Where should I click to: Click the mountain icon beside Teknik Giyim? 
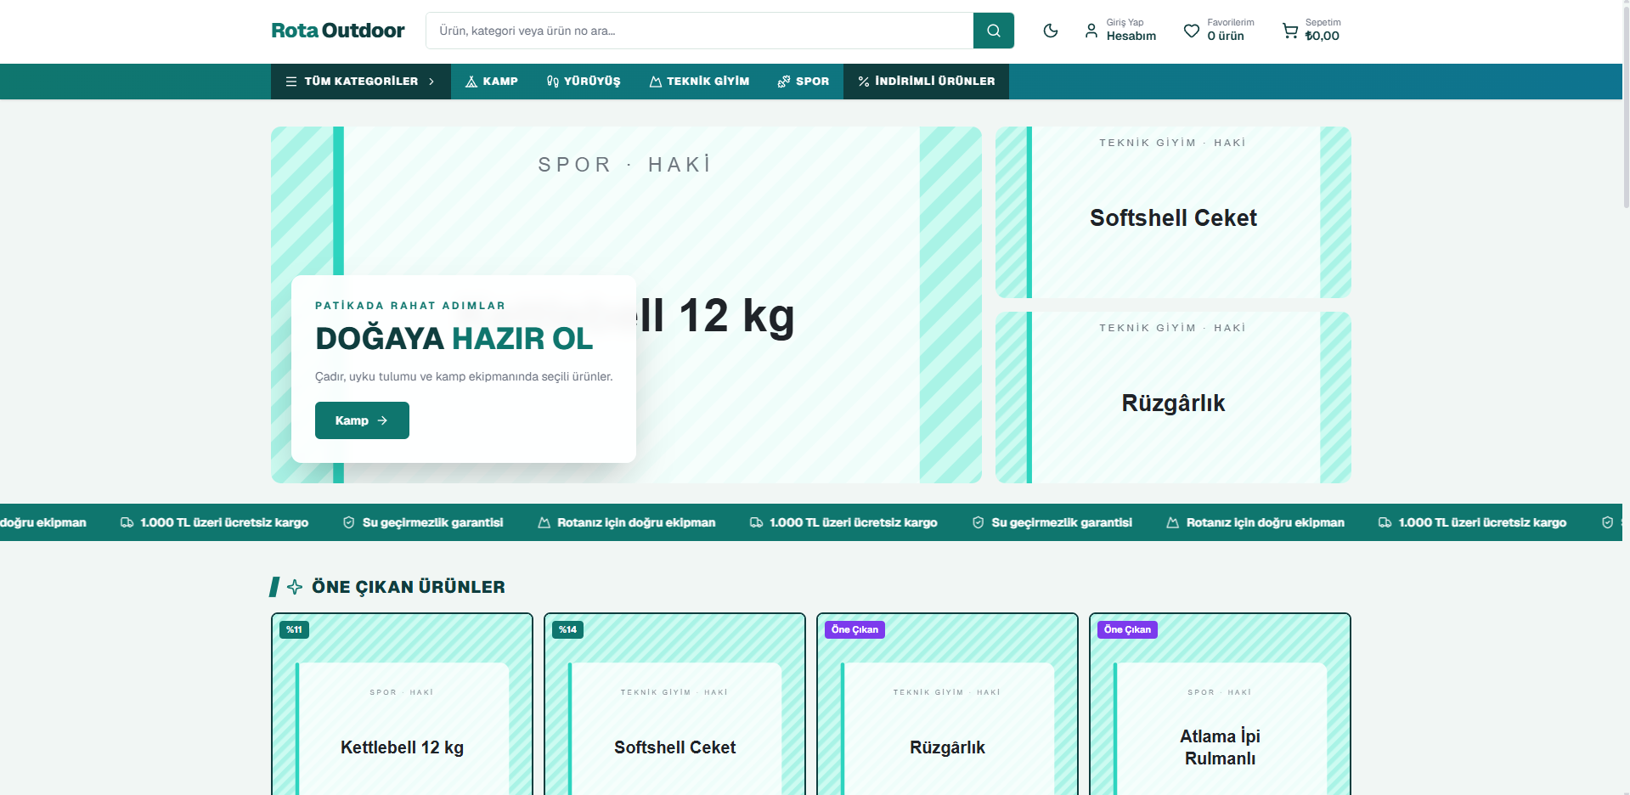(x=656, y=82)
